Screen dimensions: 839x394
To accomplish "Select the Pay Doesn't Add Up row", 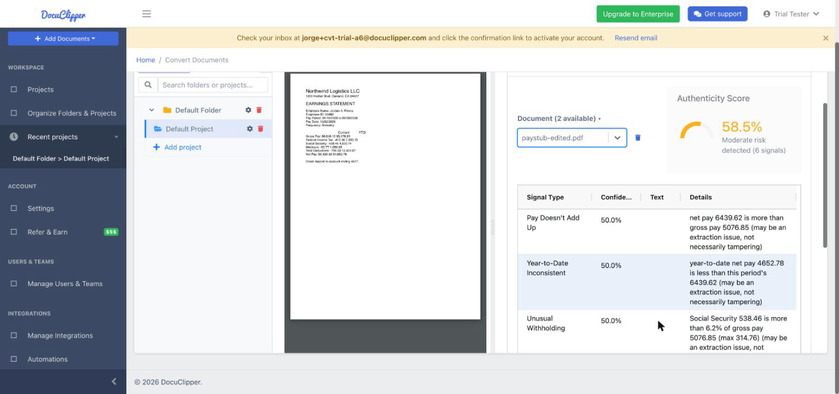I will [657, 232].
